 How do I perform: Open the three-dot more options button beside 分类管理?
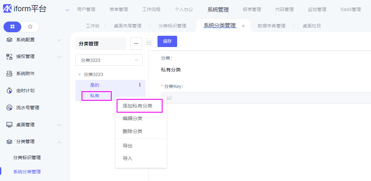click(x=136, y=43)
